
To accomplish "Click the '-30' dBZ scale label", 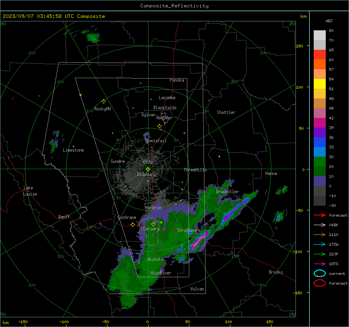I will [332, 206].
